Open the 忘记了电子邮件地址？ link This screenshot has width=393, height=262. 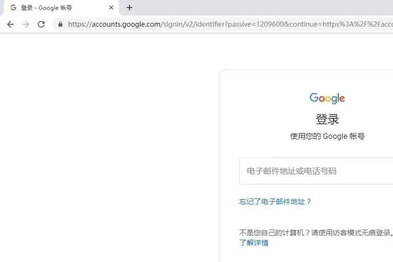275,202
